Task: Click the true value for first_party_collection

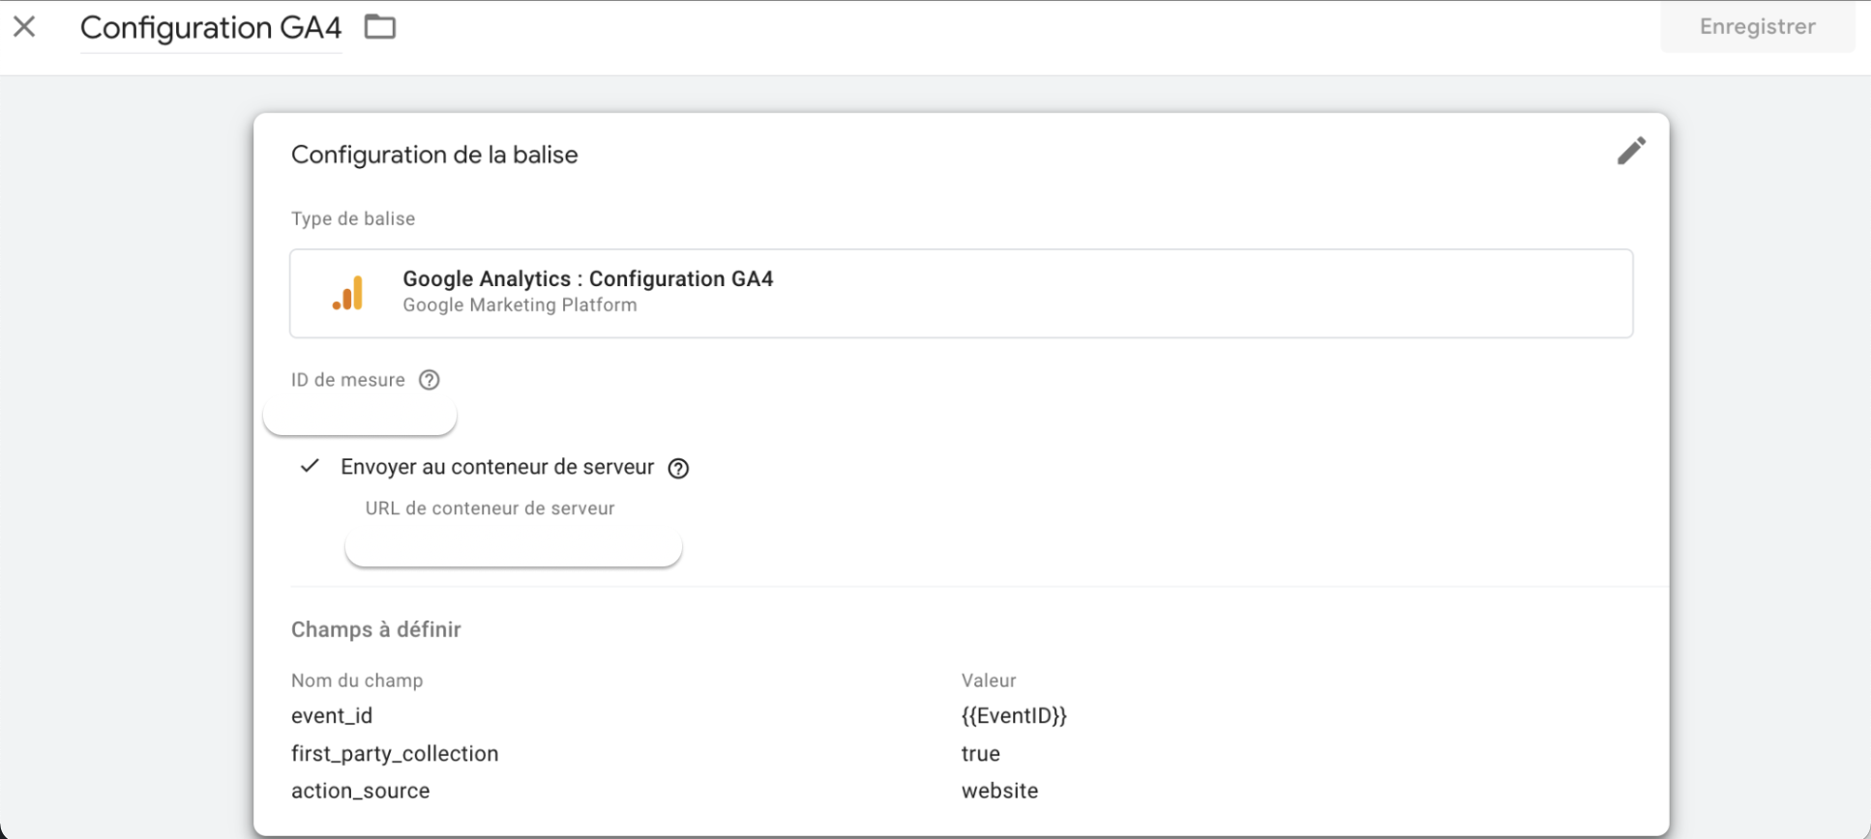Action: [980, 754]
